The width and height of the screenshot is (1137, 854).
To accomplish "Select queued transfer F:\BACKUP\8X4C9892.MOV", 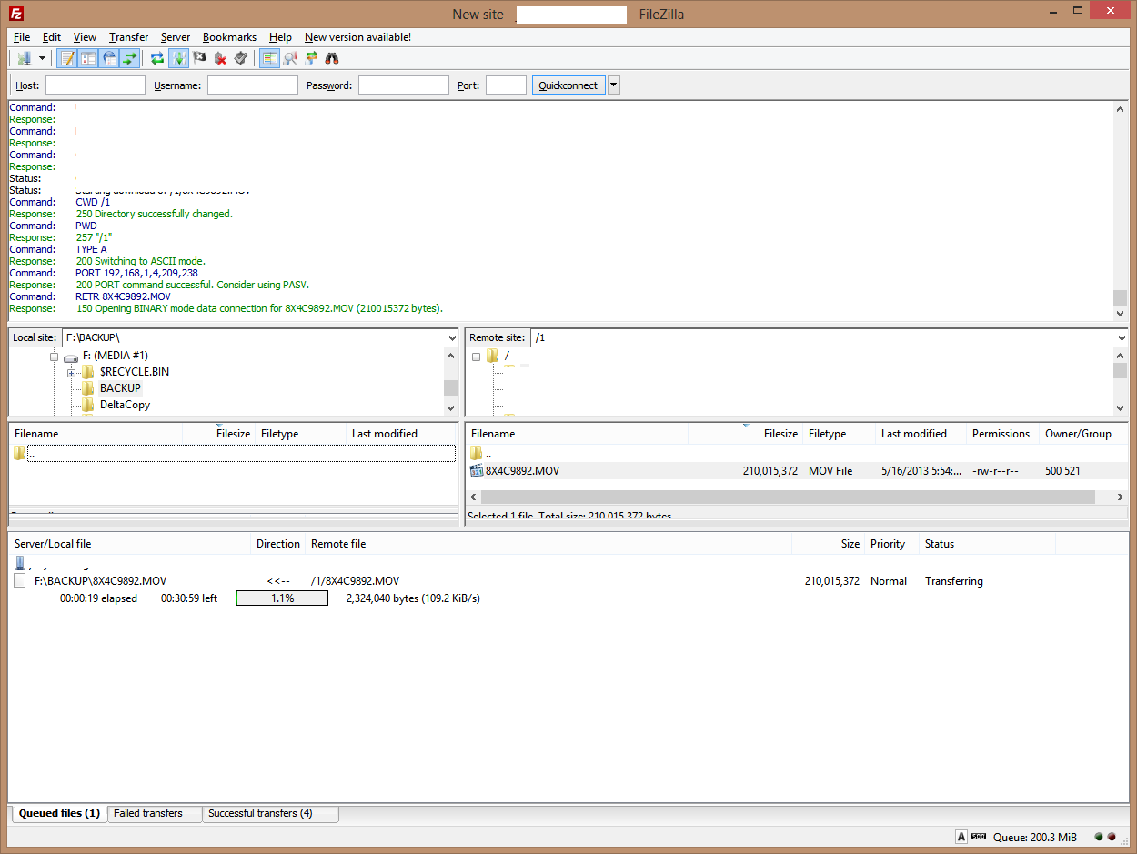I will (568, 580).
